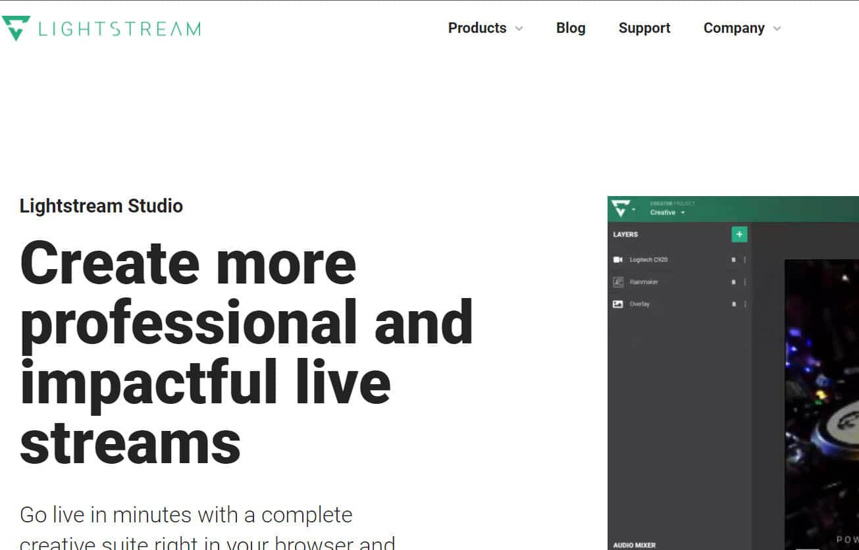This screenshot has height=550, width=859.
Task: Expand the Products dropdown chevron
Action: click(x=519, y=29)
